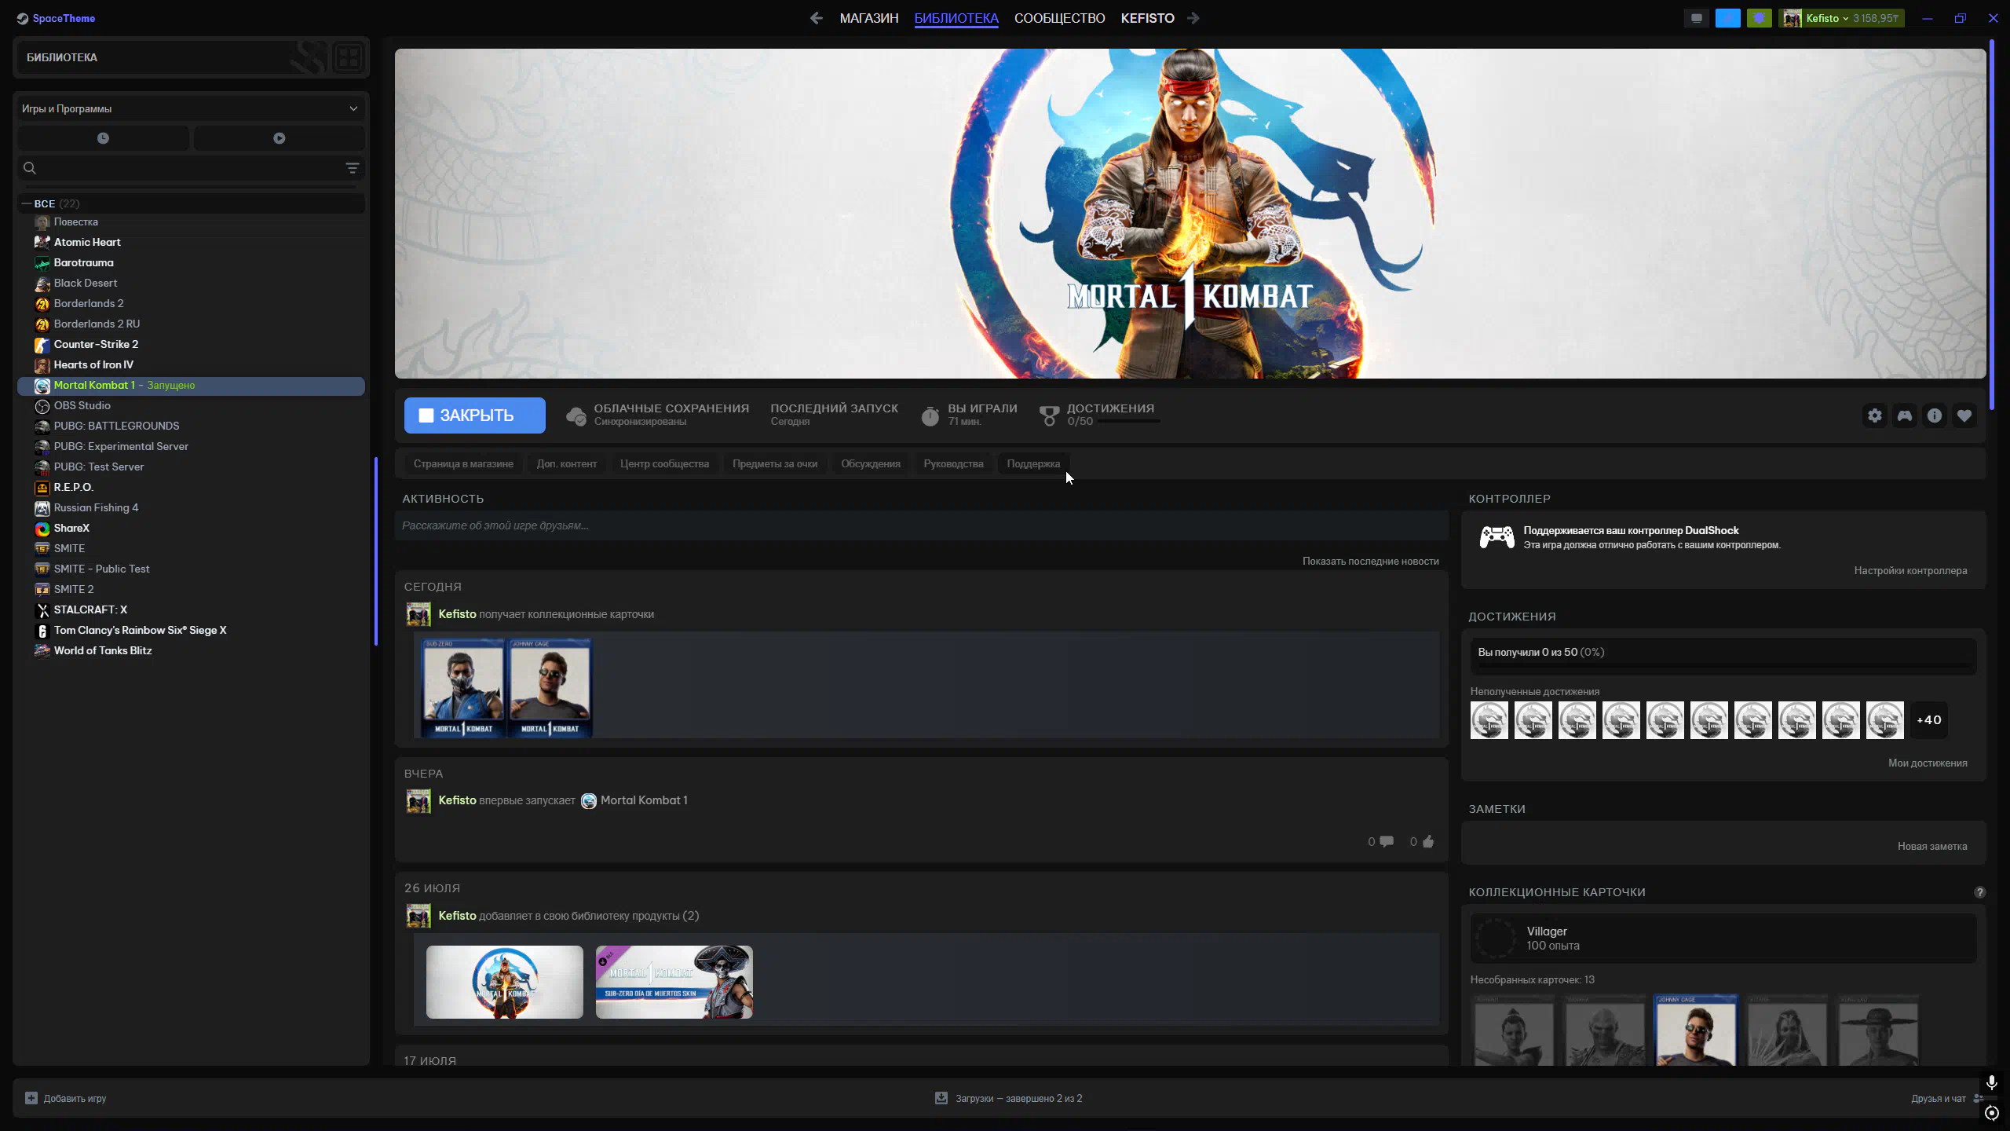Screen dimensions: 2010x1131
Task: Open Sub-Zero Dia de Muertos skin thumbnail
Action: [674, 983]
